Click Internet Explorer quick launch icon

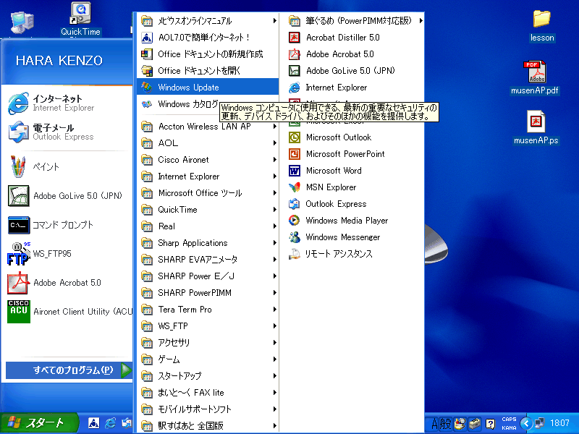[110, 423]
